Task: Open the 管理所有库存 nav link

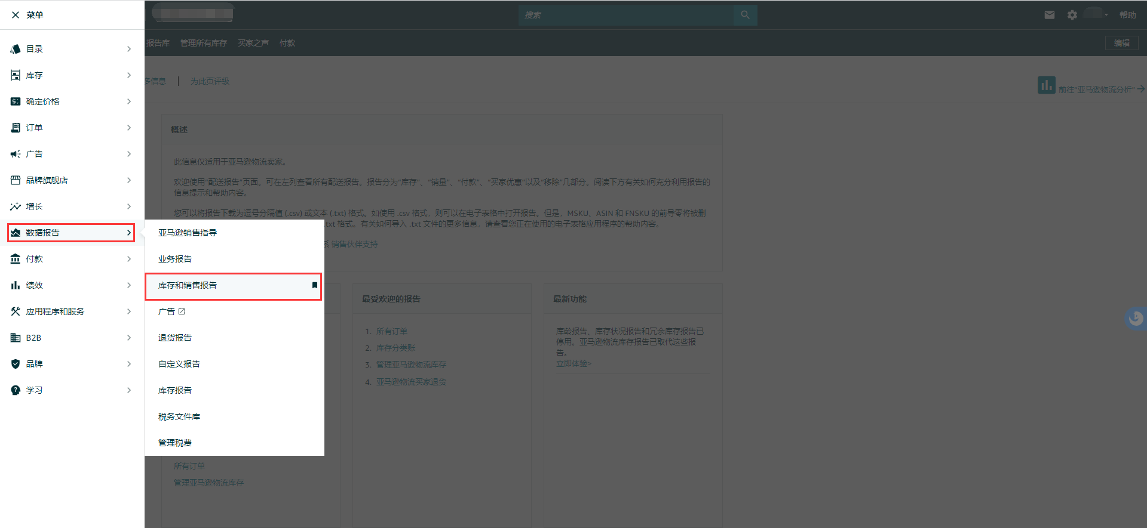Action: tap(204, 43)
